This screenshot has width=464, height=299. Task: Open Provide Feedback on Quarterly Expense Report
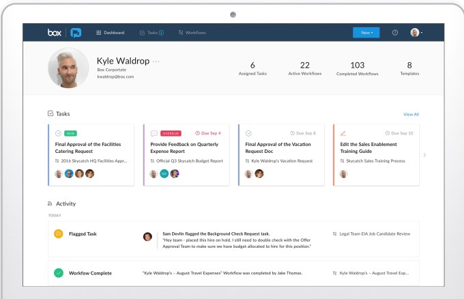[184, 147]
